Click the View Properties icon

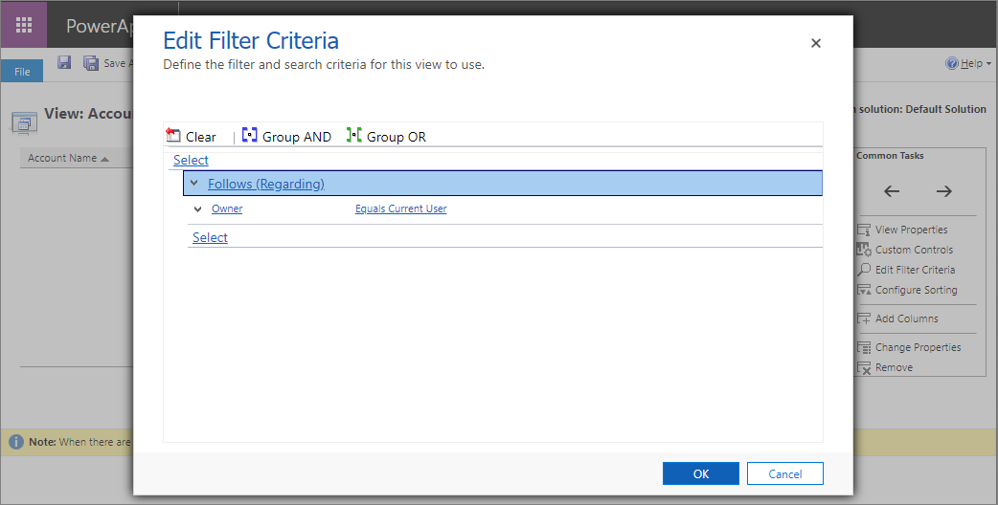tap(864, 230)
